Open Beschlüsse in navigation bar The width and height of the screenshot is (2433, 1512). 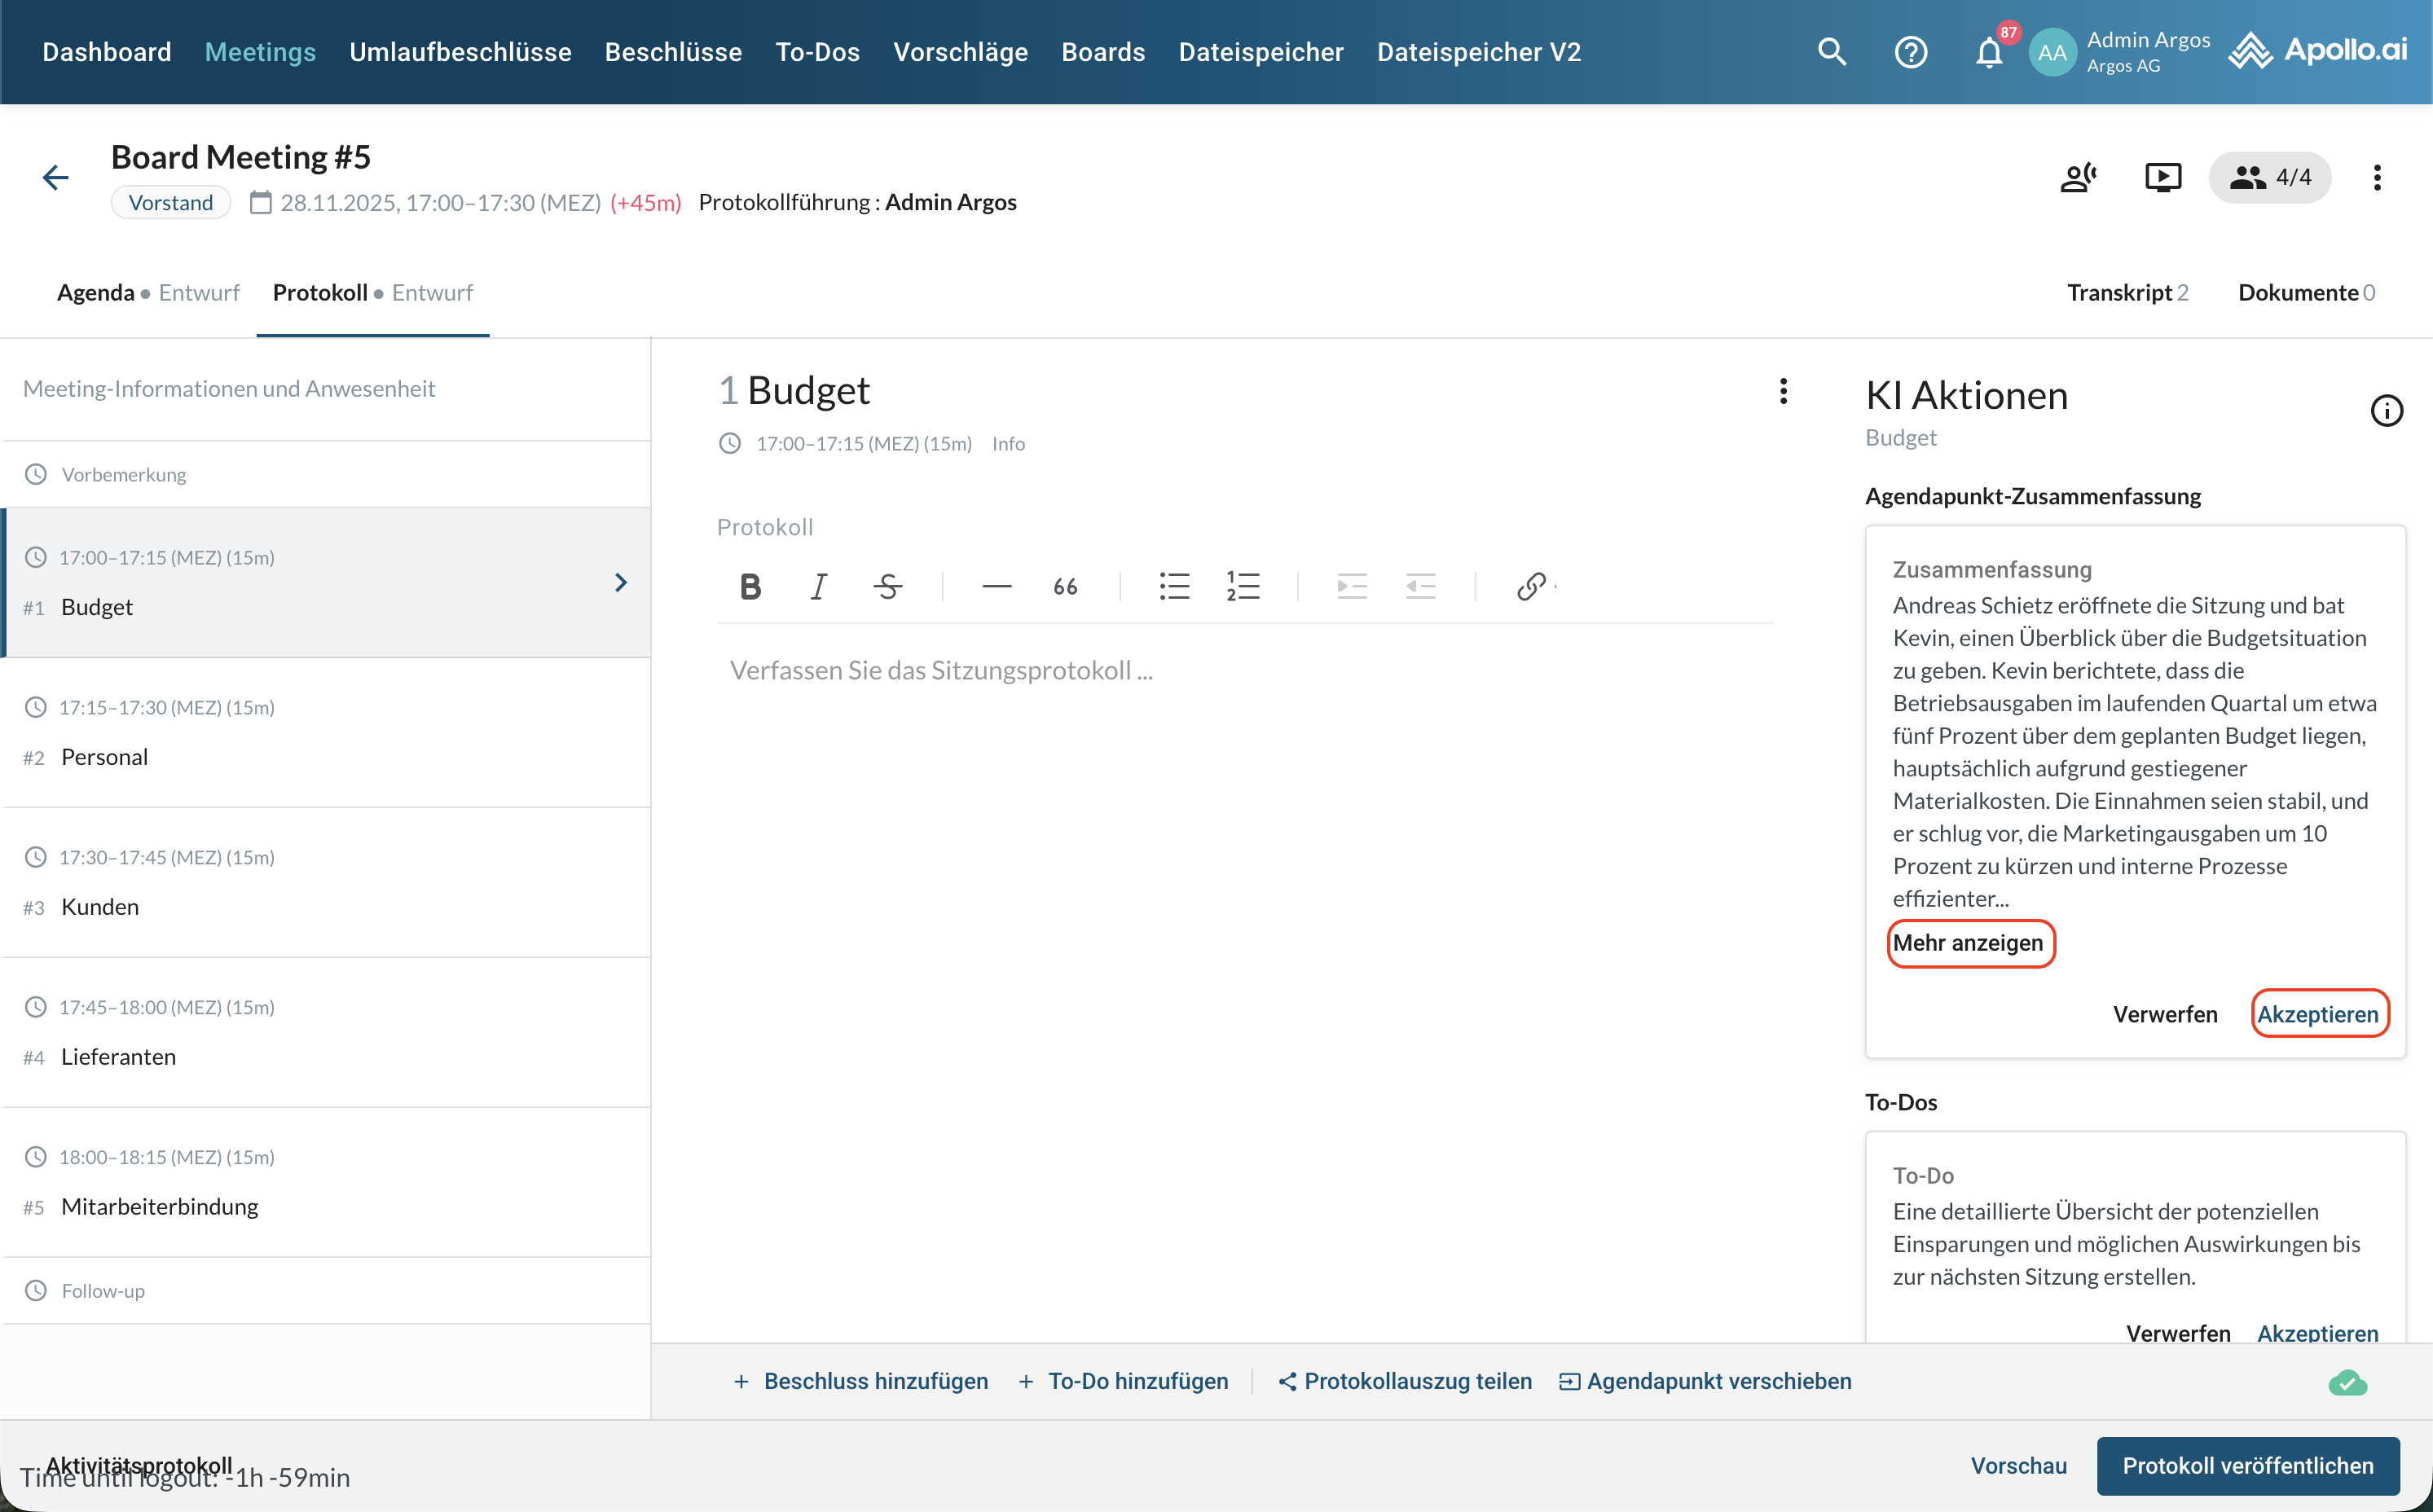pos(673,52)
